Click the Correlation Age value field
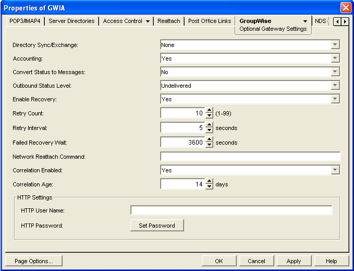Image resolution: width=354 pixels, height=271 pixels. click(182, 184)
